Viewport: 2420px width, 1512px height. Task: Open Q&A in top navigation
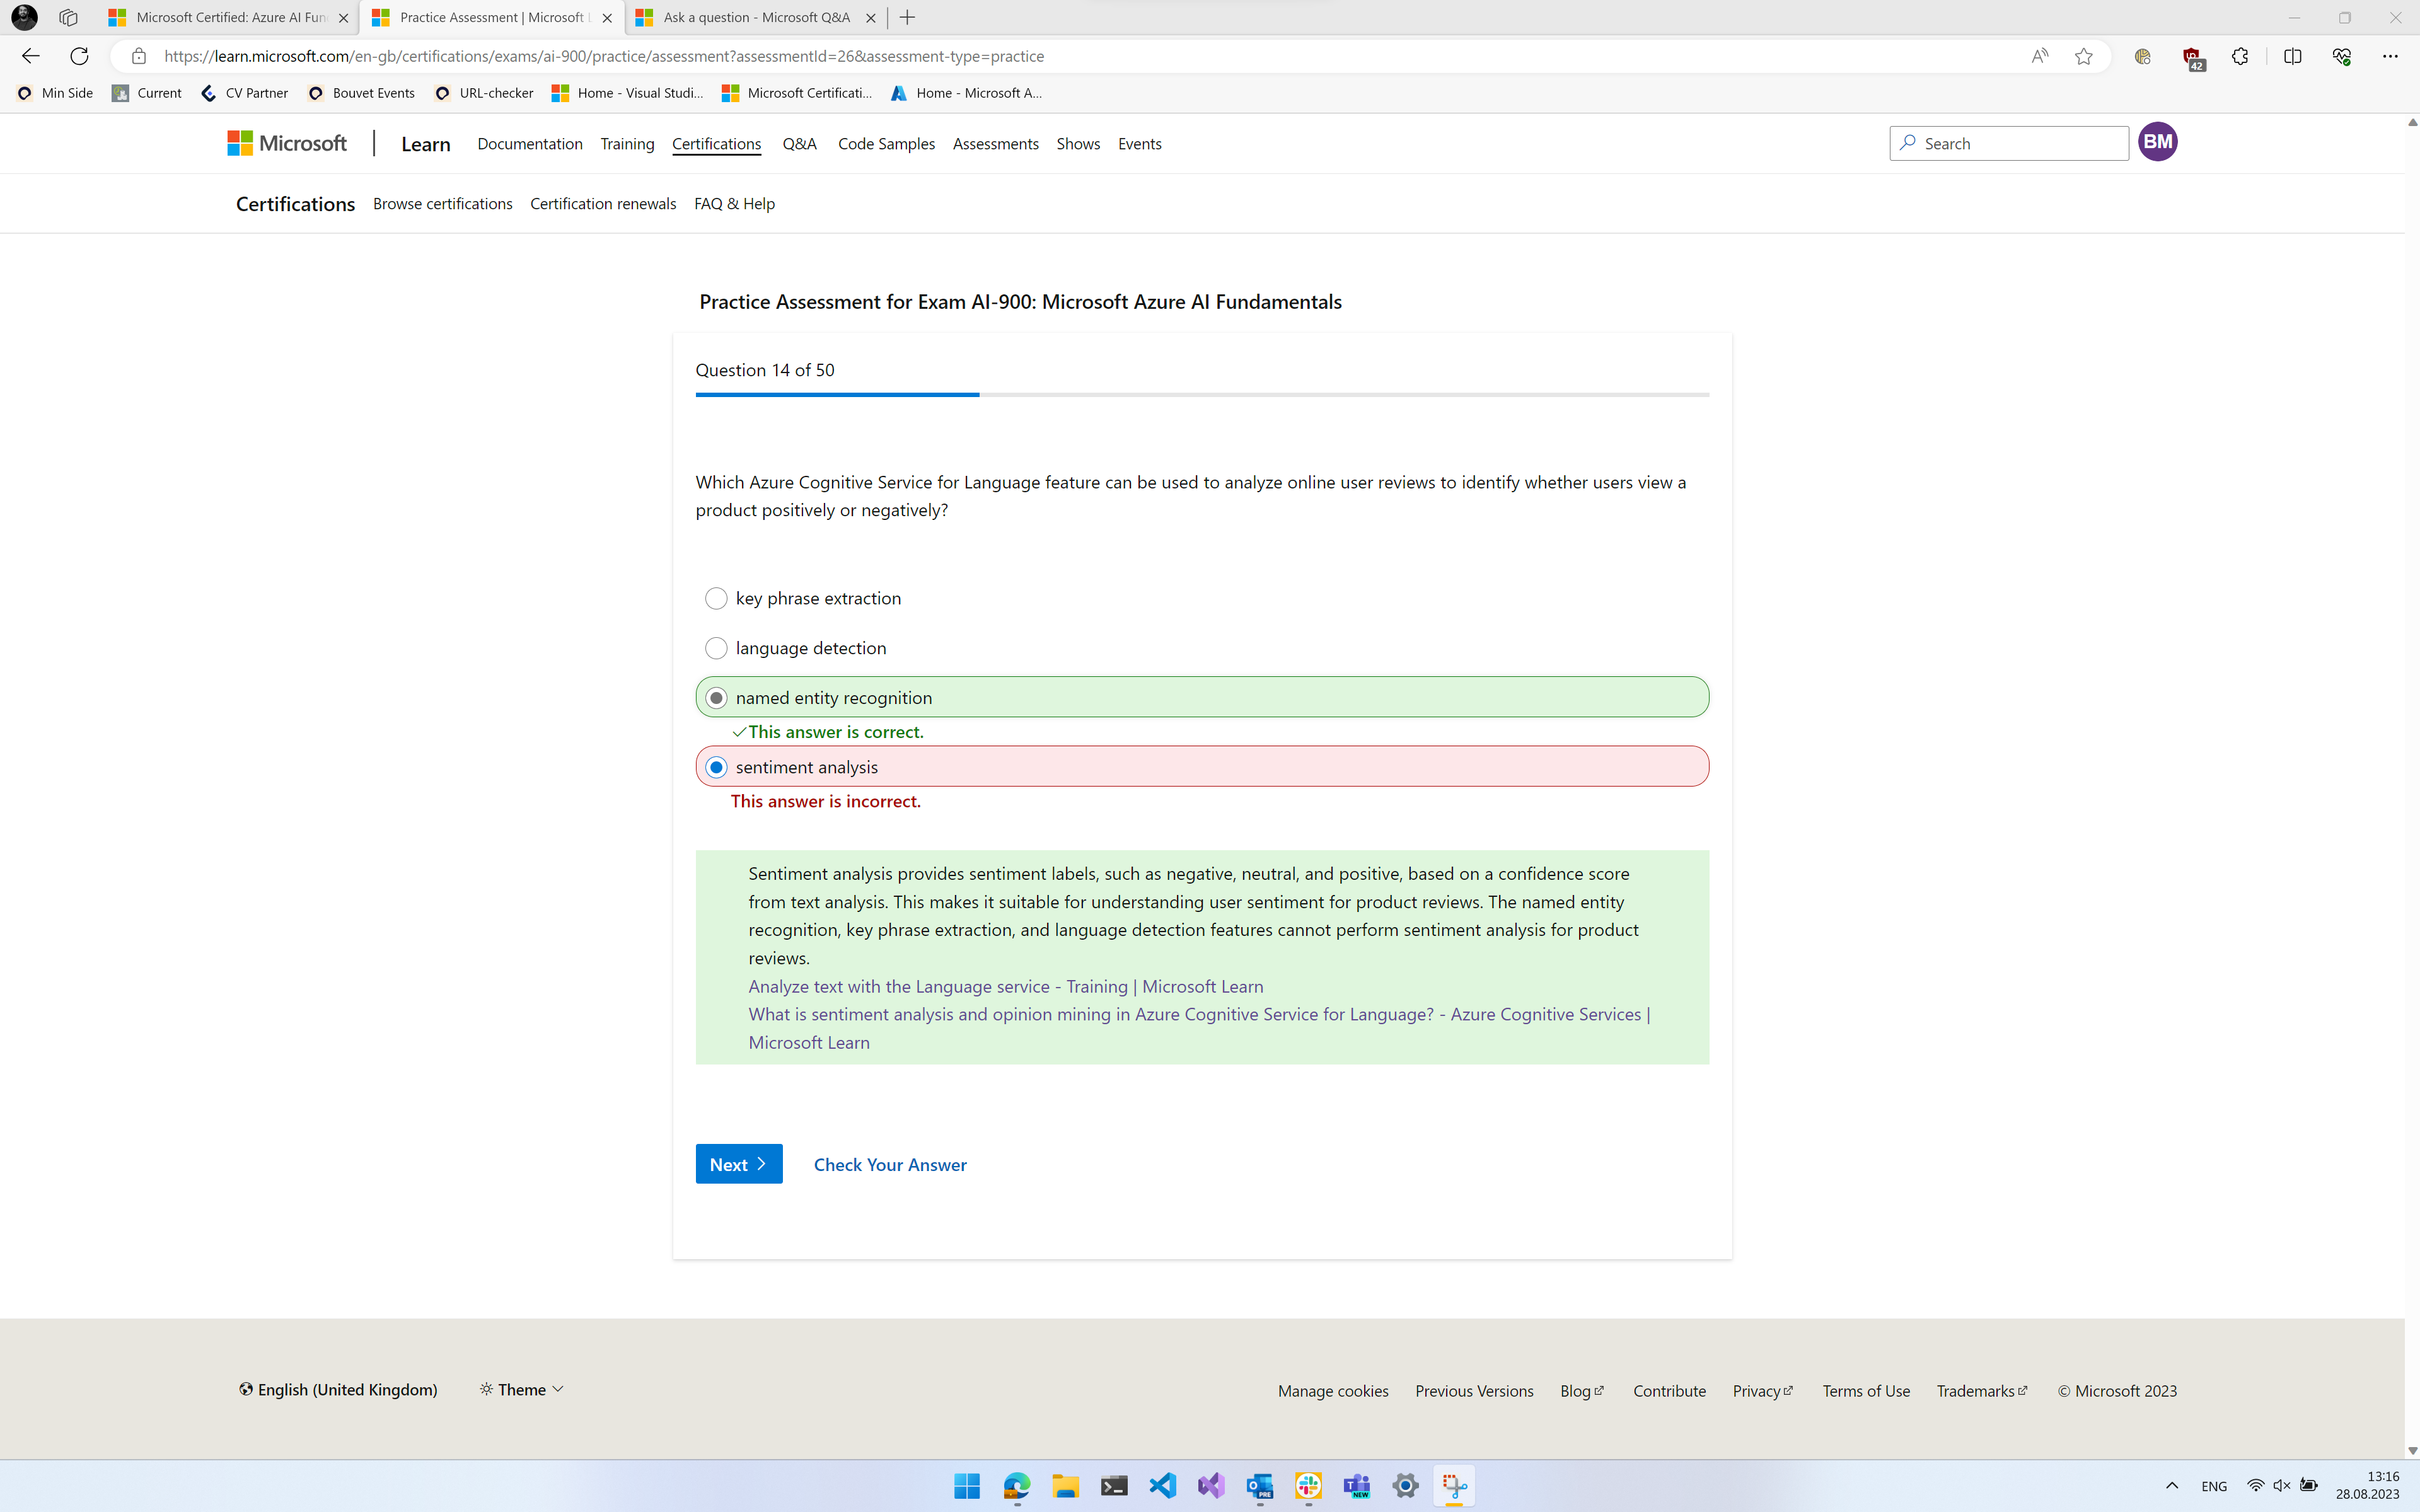click(799, 143)
